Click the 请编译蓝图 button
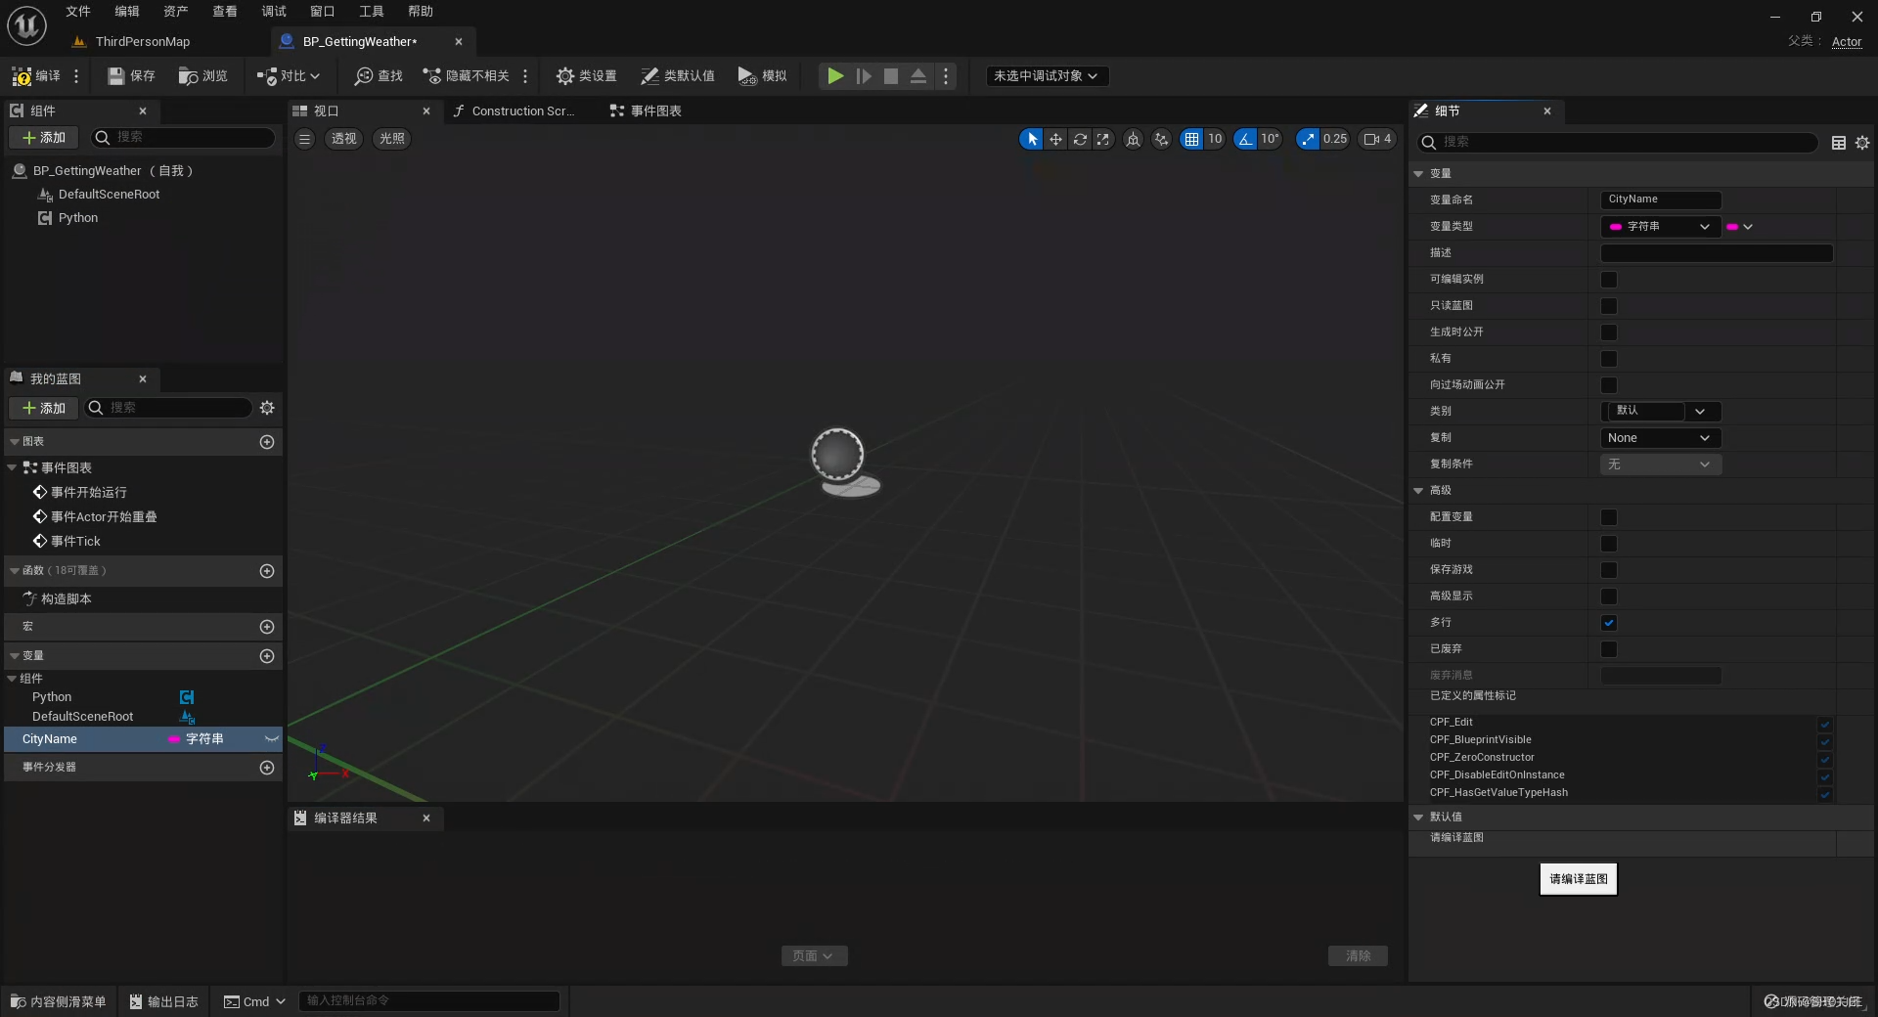The image size is (1878, 1017). point(1578,879)
